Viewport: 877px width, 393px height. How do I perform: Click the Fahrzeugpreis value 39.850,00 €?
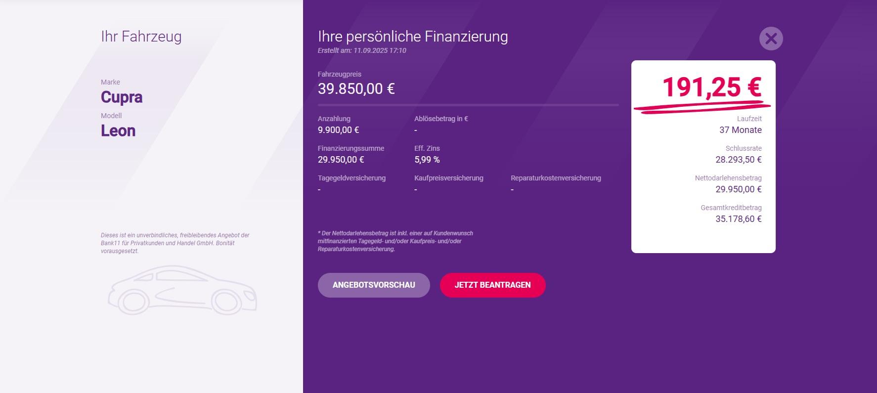[356, 89]
